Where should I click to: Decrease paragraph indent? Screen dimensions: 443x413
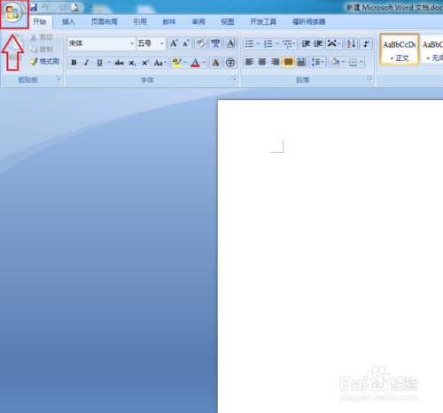pos(306,44)
